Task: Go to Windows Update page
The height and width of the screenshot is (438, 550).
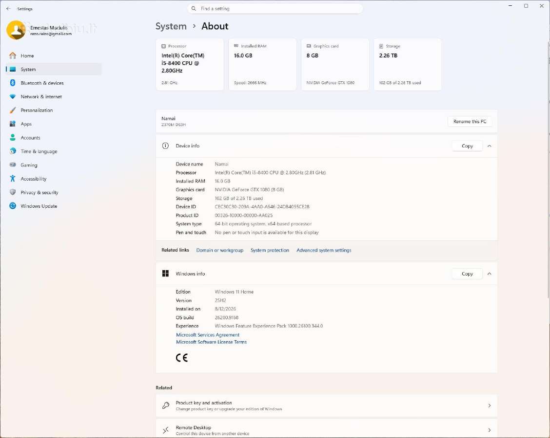Action: point(54,205)
